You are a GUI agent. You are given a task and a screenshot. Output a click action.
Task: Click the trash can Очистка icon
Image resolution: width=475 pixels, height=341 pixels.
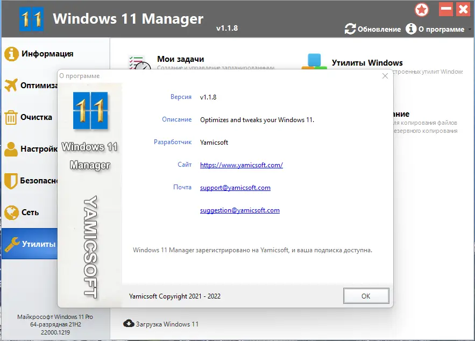pos(11,117)
